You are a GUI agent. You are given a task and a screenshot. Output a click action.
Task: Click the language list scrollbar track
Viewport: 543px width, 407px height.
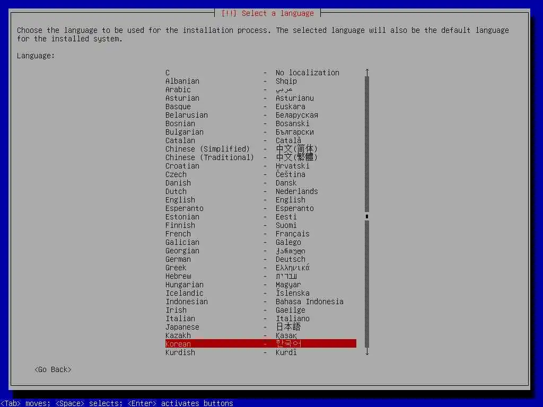pyautogui.click(x=367, y=212)
